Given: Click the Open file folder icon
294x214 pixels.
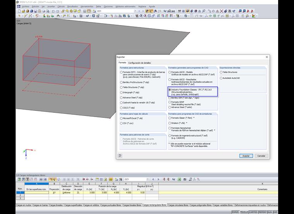Looking at the screenshot, I should coord(24,11).
